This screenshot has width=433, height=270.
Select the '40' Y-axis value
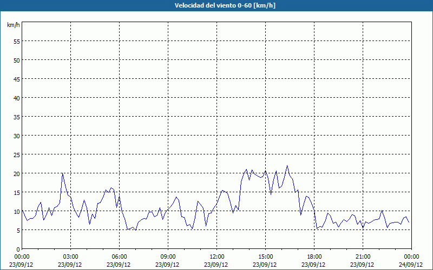coord(17,98)
